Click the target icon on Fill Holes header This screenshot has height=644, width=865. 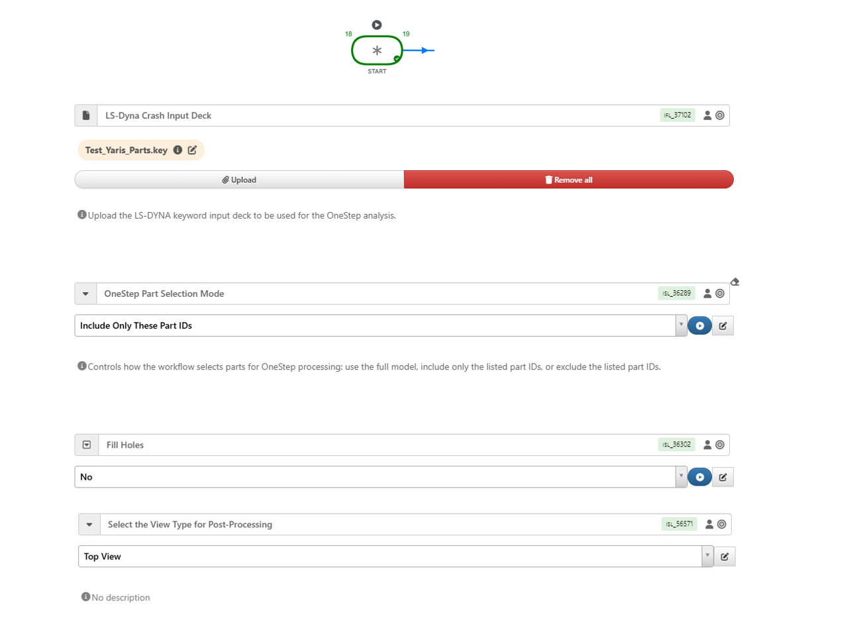point(720,445)
